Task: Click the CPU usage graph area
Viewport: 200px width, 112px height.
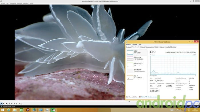Action: coord(173,65)
